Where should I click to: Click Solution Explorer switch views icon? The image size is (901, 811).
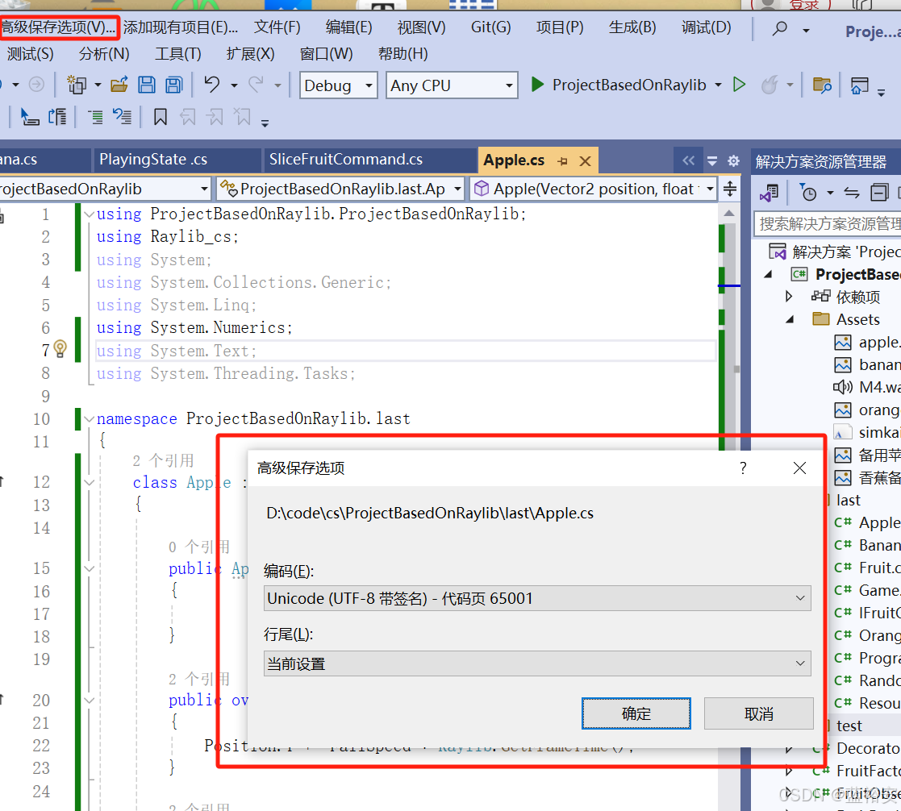[x=769, y=193]
